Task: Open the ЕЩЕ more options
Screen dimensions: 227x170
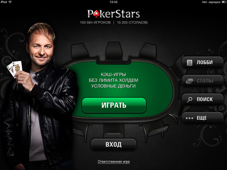Action: coord(203,118)
